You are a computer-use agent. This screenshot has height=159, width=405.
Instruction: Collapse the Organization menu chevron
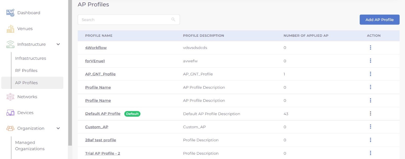click(58, 128)
